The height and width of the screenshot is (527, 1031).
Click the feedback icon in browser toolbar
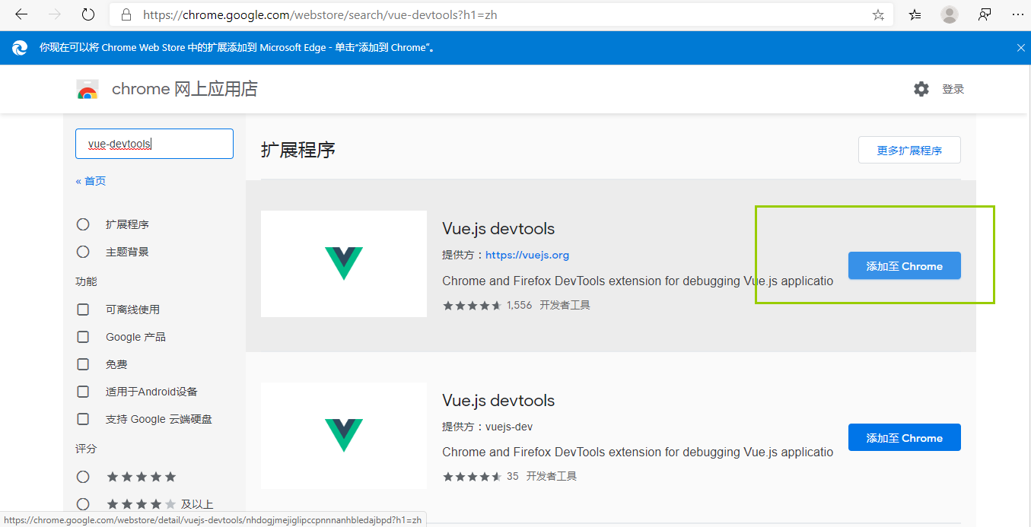pyautogui.click(x=985, y=14)
